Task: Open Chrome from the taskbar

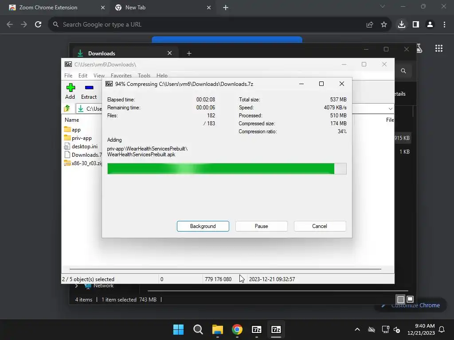Action: (x=237, y=329)
